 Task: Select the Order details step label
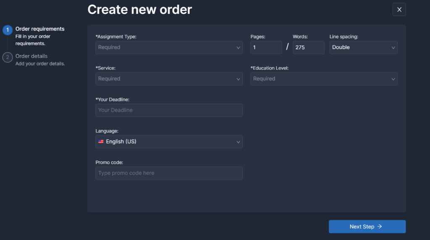pyautogui.click(x=31, y=56)
